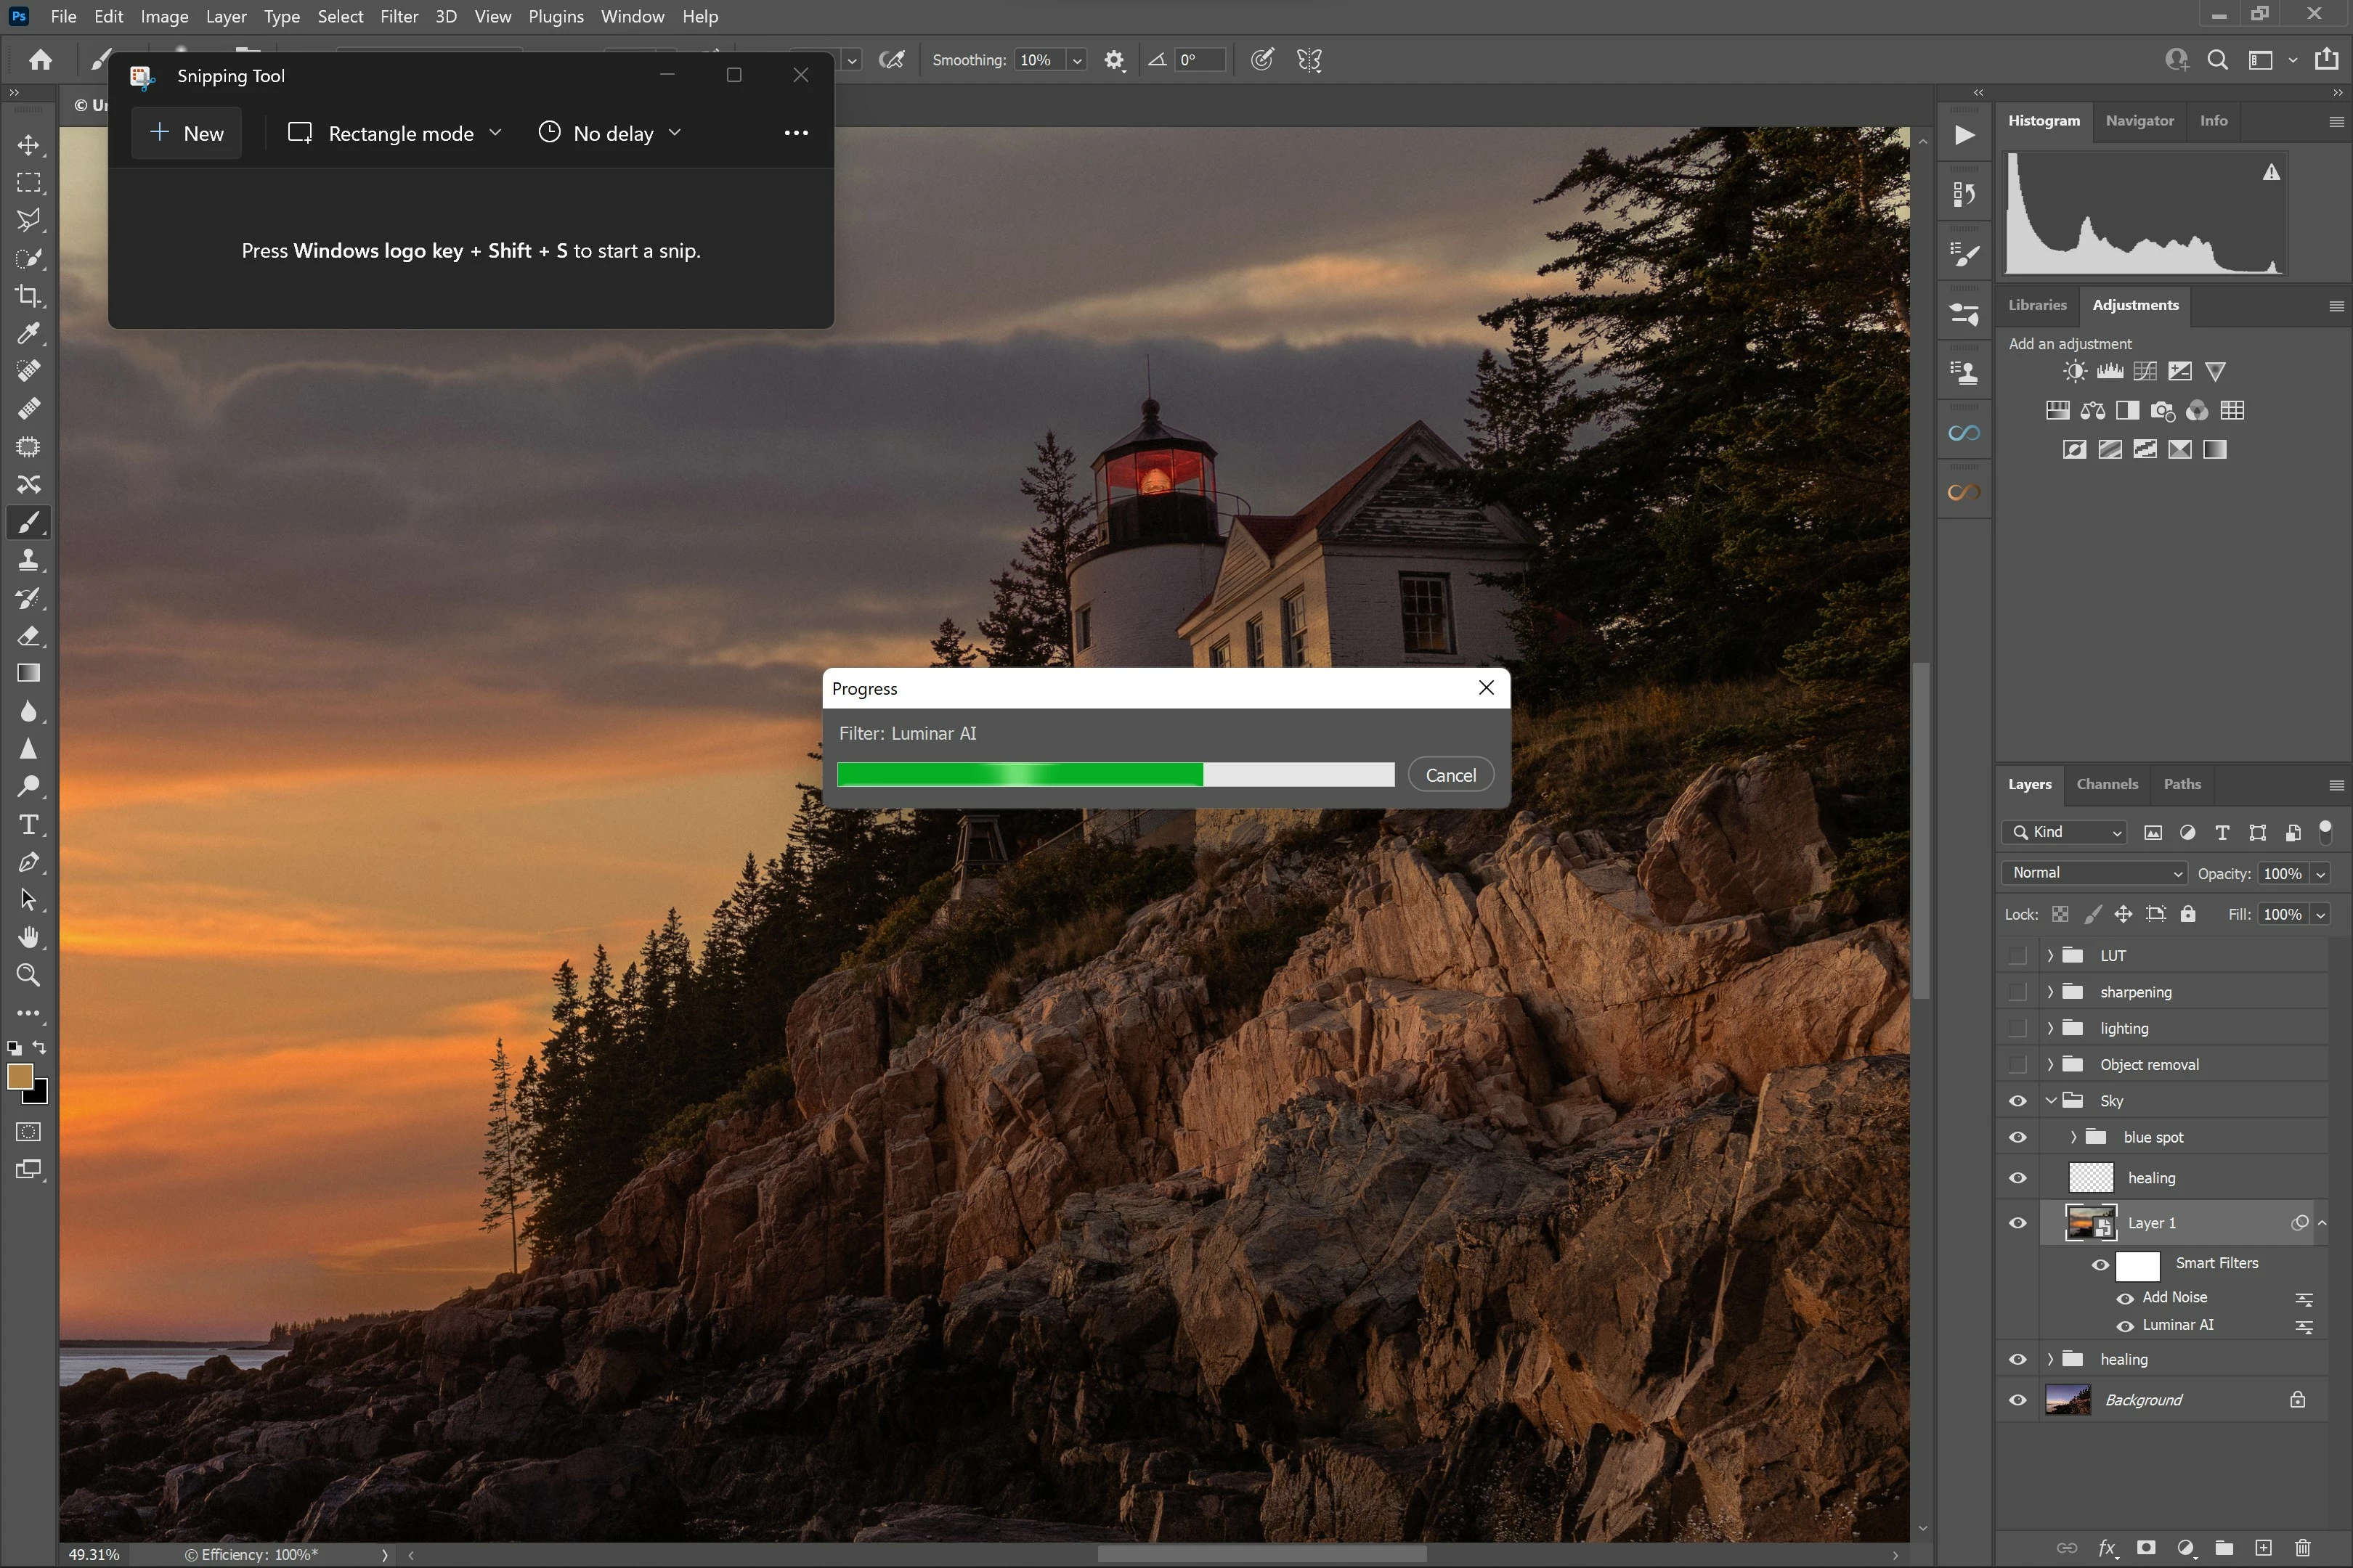Open the Filter menu

pyautogui.click(x=398, y=16)
